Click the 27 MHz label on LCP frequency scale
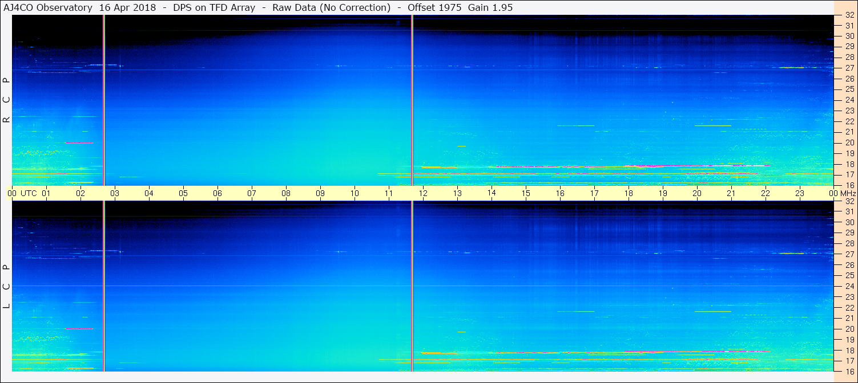This screenshot has height=383, width=858. point(849,254)
